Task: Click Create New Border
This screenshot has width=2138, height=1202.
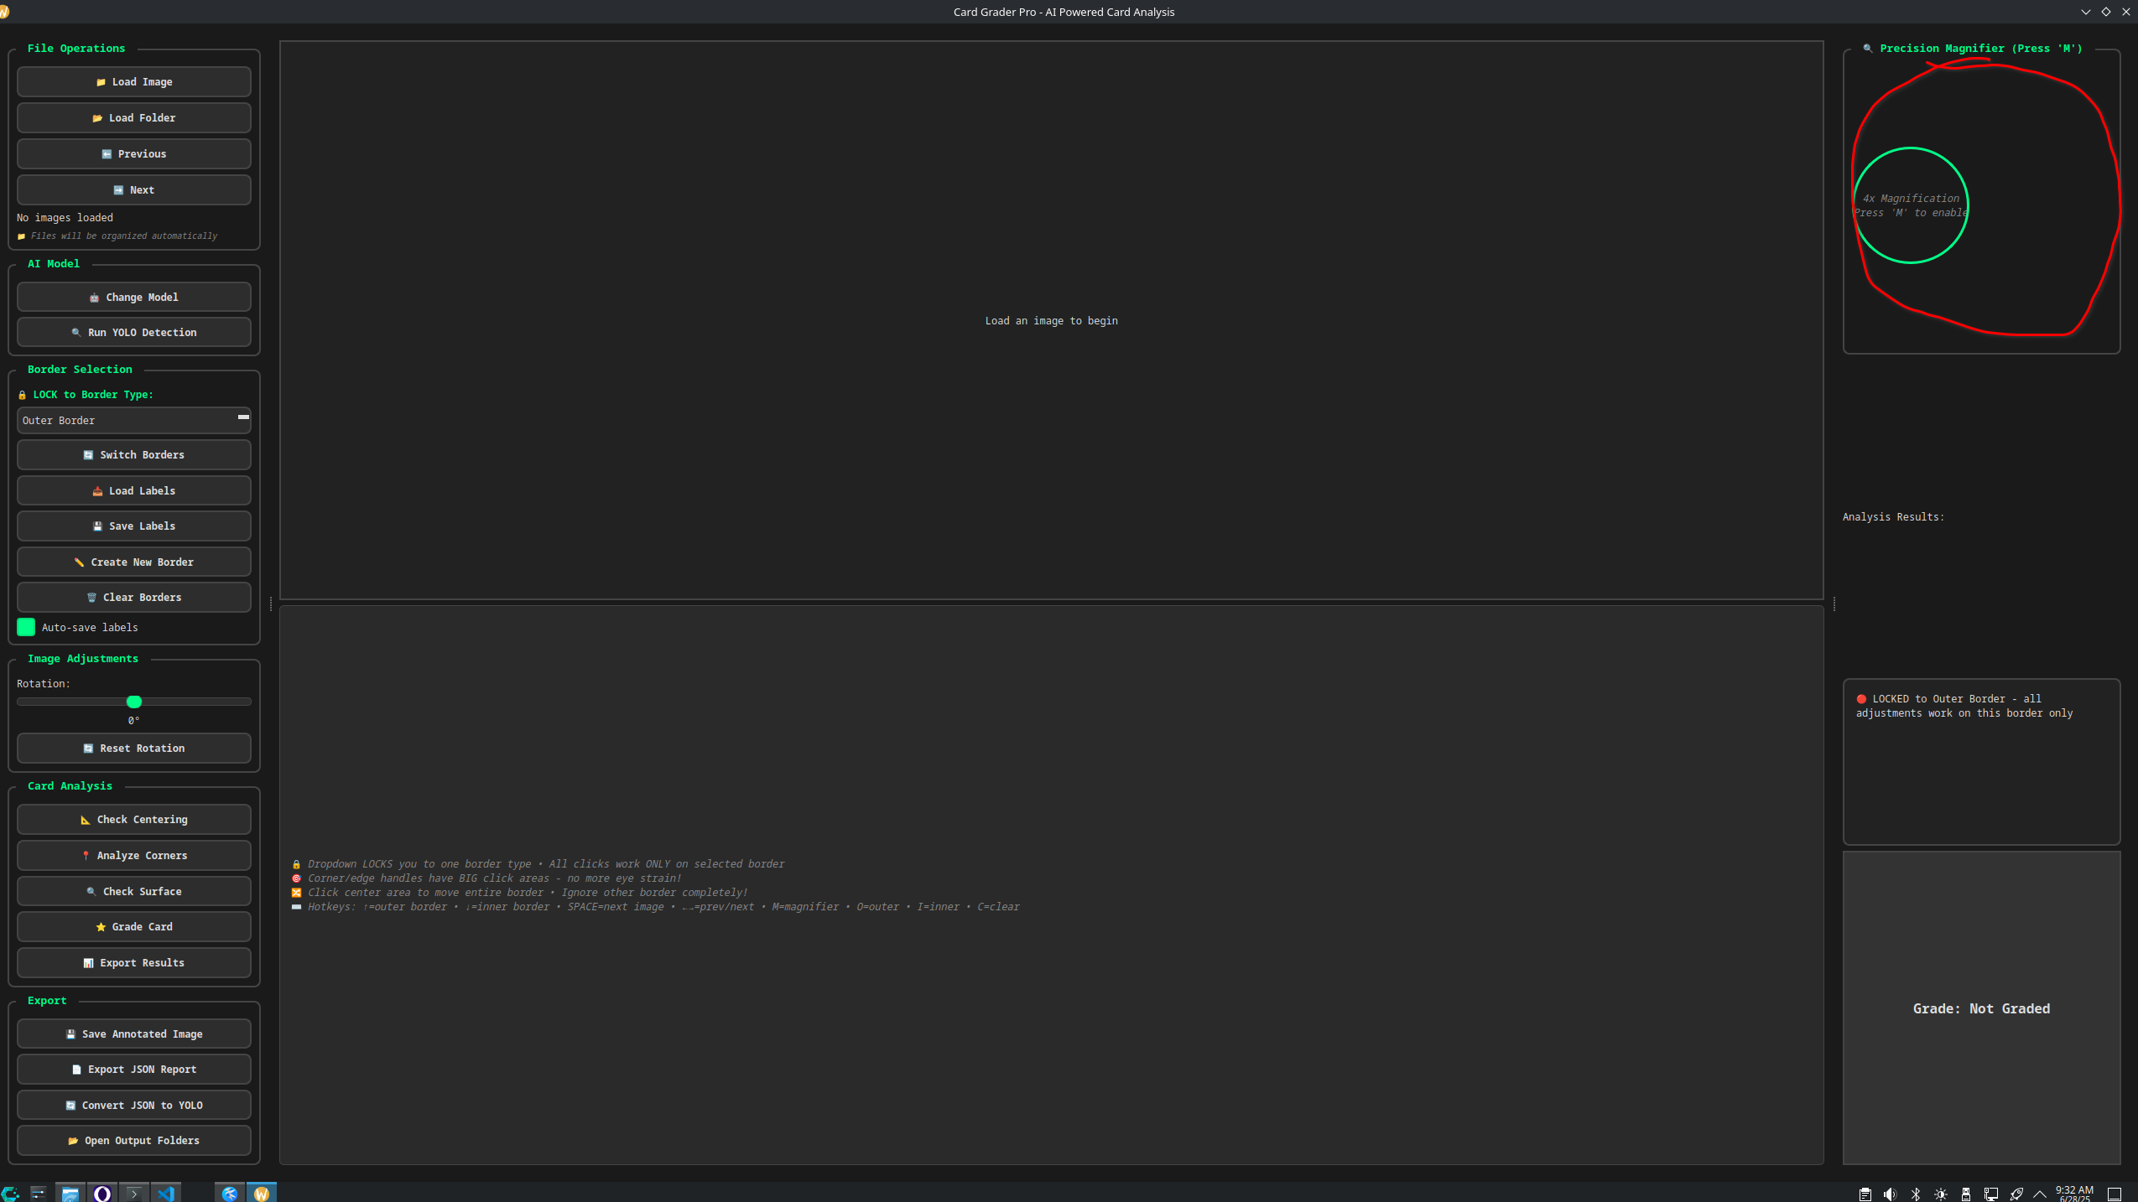Action: click(134, 562)
